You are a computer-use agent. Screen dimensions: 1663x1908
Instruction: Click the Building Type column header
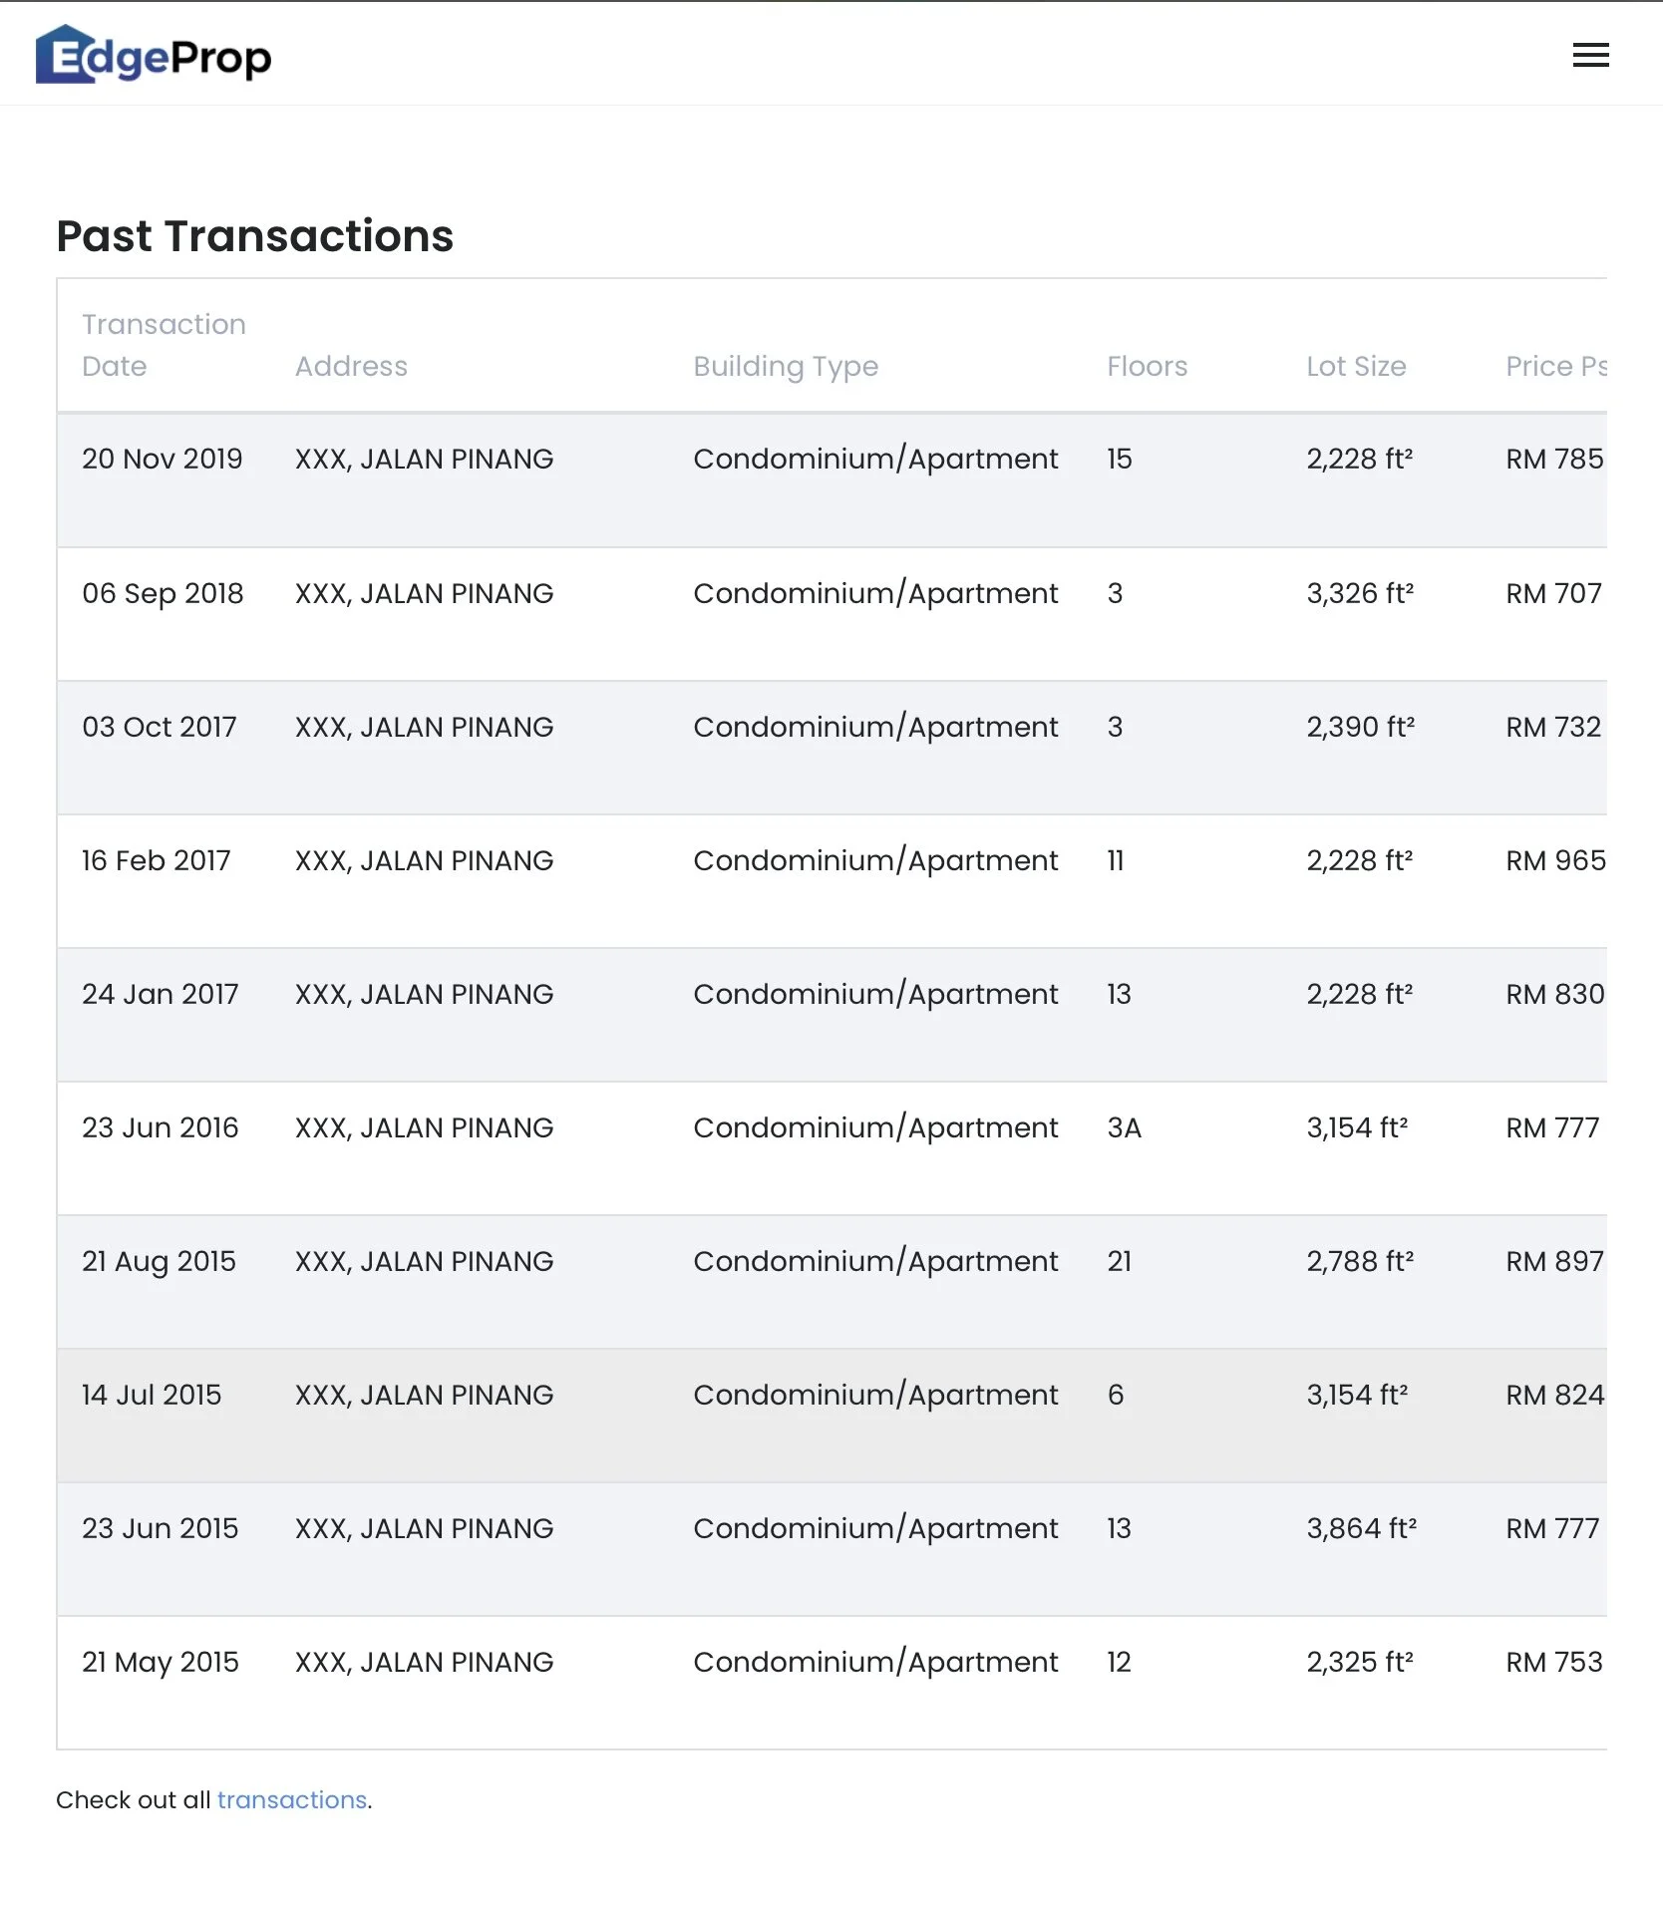(786, 366)
